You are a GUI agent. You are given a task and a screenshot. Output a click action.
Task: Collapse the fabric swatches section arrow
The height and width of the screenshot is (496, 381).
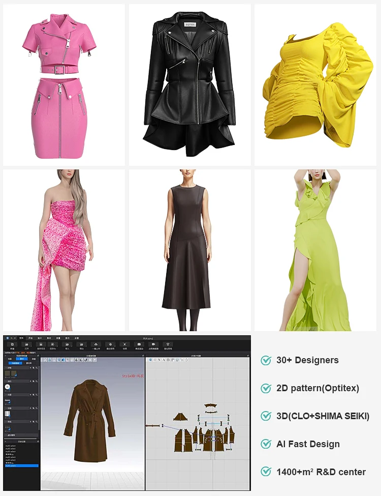click(6, 368)
